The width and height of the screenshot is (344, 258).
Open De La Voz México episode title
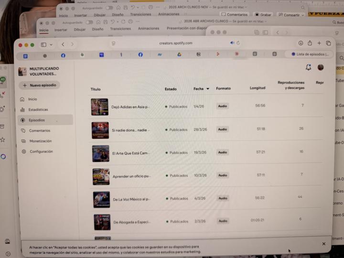pyautogui.click(x=132, y=199)
